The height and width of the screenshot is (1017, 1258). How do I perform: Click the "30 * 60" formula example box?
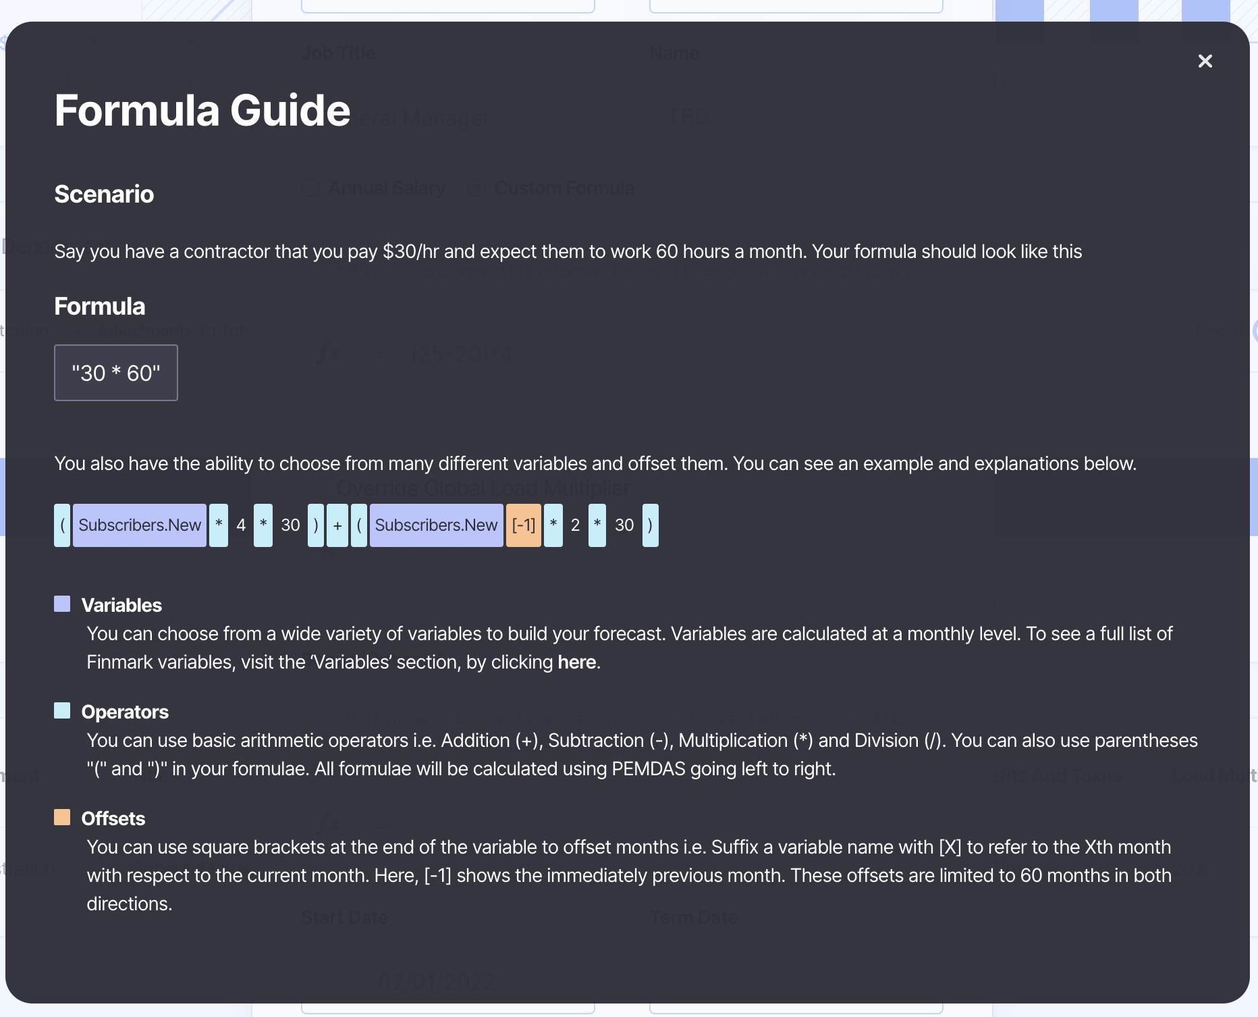[116, 373]
